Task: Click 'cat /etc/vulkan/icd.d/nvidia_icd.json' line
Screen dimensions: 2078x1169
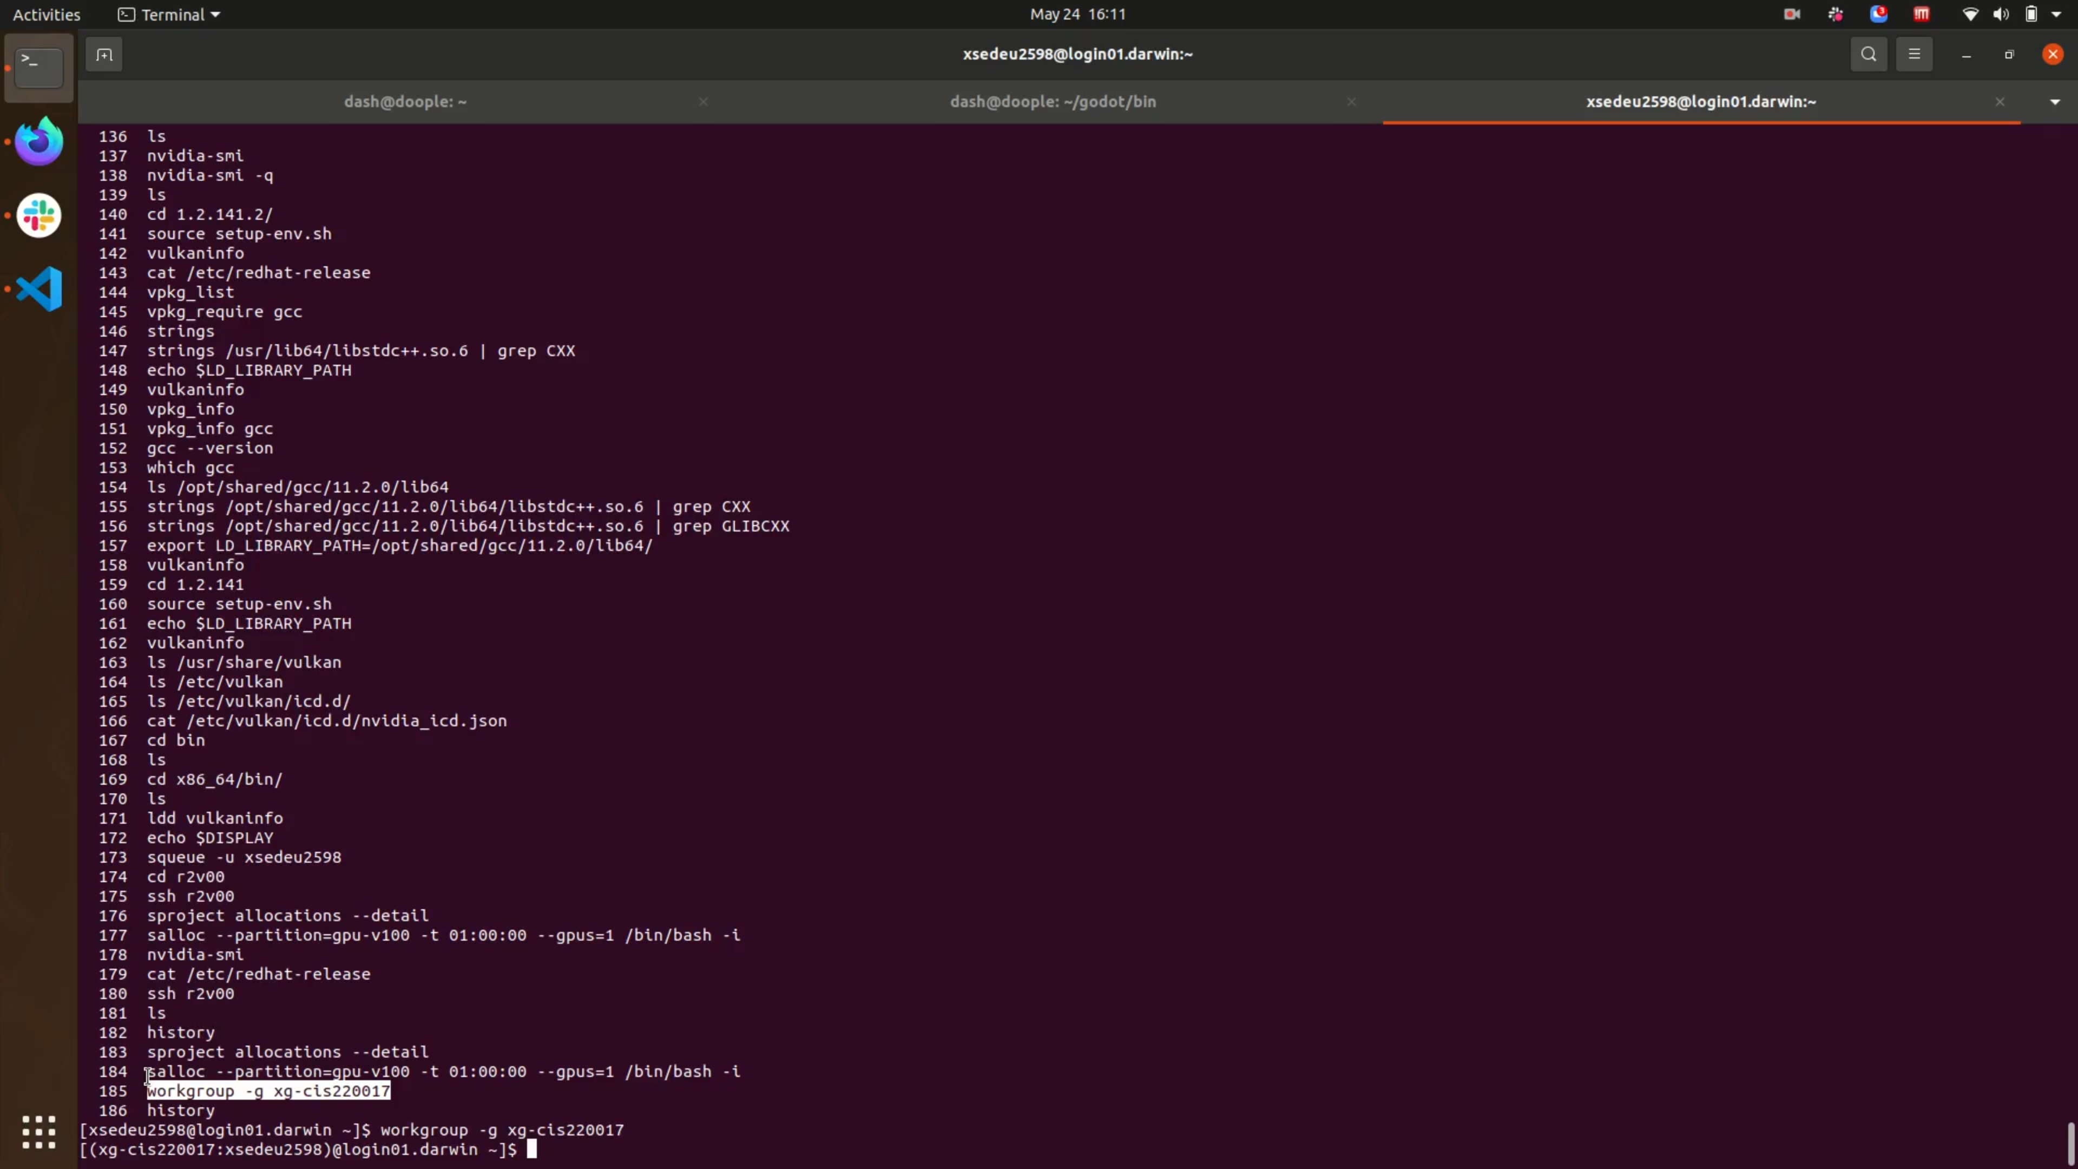Action: click(327, 721)
